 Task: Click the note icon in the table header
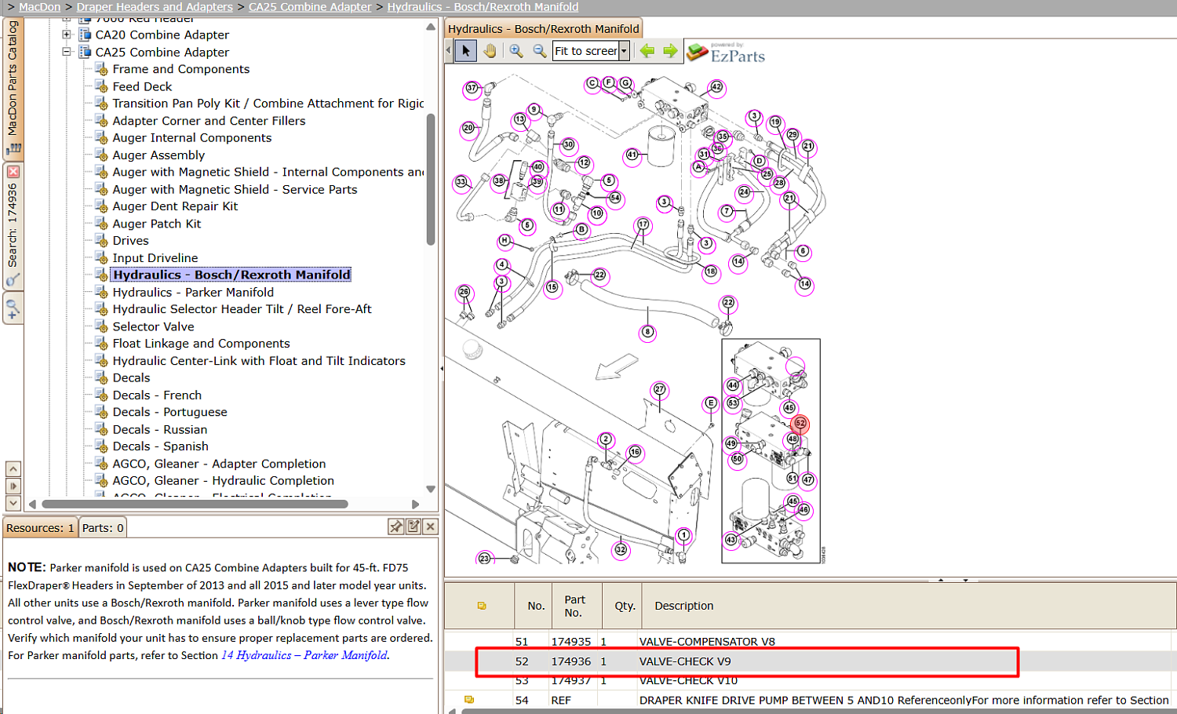pyautogui.click(x=482, y=606)
